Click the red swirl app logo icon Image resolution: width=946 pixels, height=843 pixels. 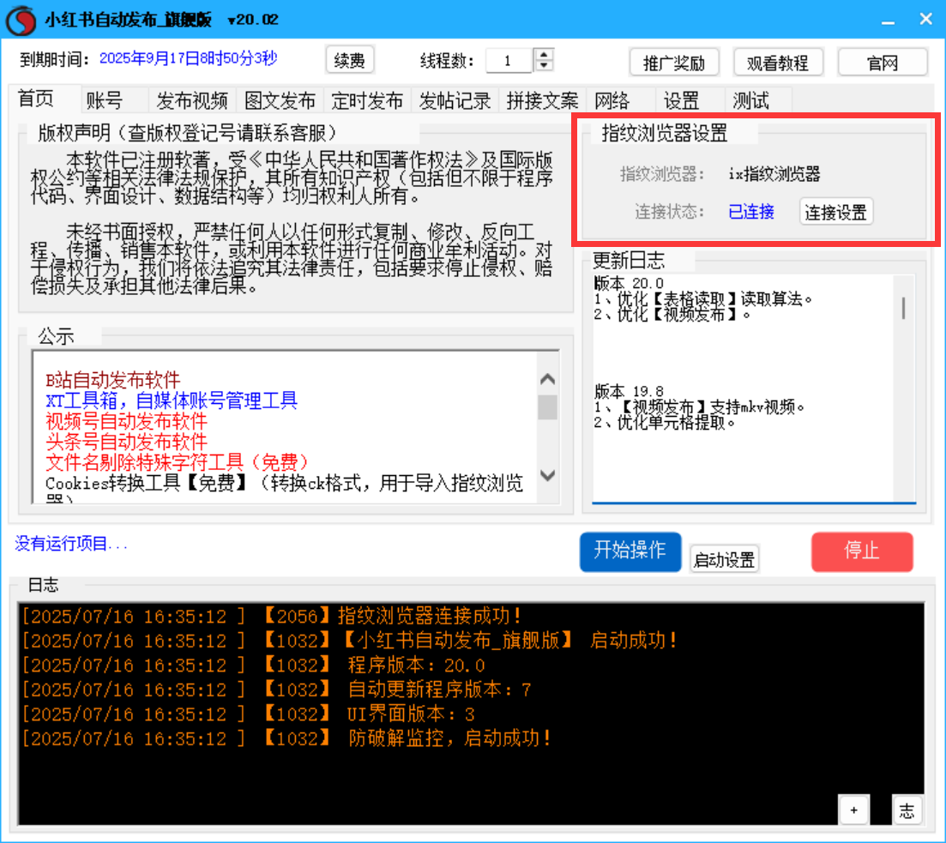[x=21, y=20]
